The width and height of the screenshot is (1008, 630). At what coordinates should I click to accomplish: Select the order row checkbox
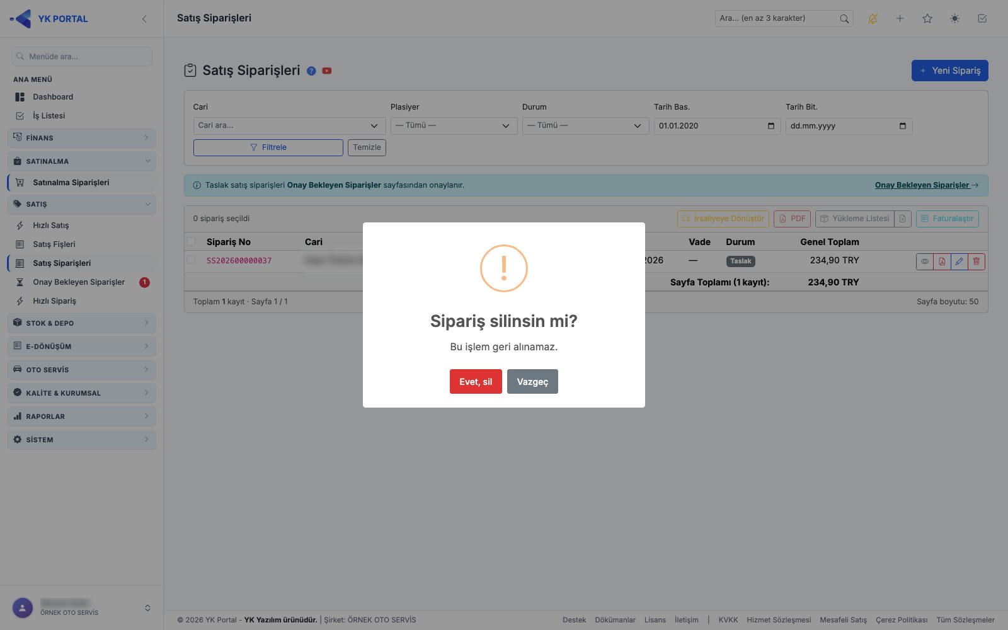[191, 260]
